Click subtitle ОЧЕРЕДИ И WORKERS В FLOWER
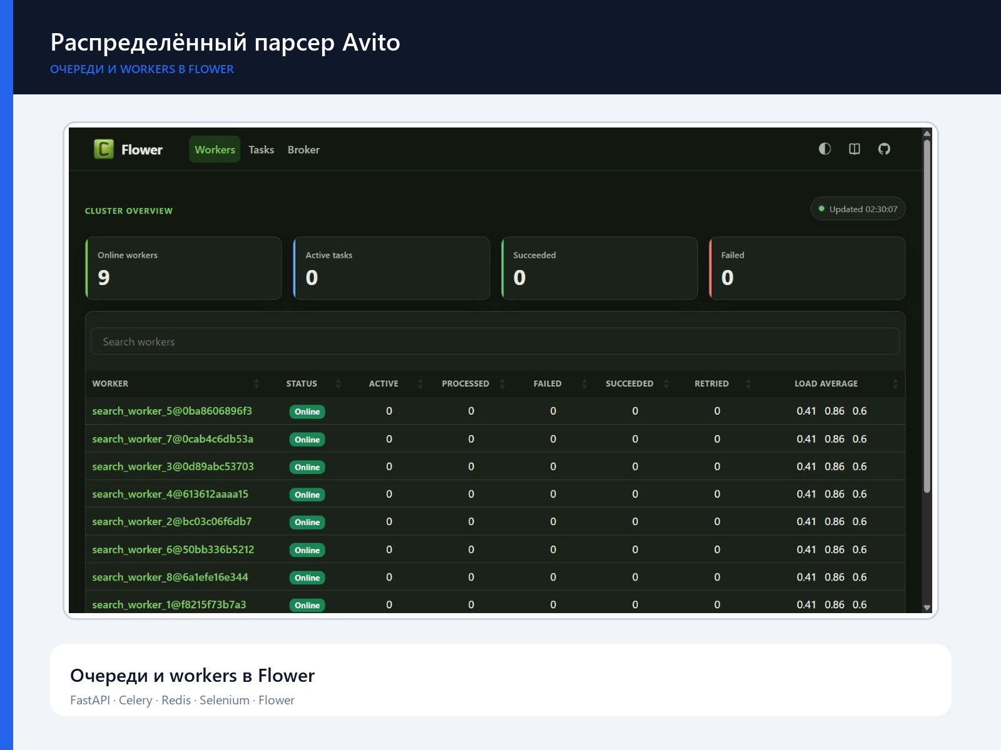 coord(142,69)
